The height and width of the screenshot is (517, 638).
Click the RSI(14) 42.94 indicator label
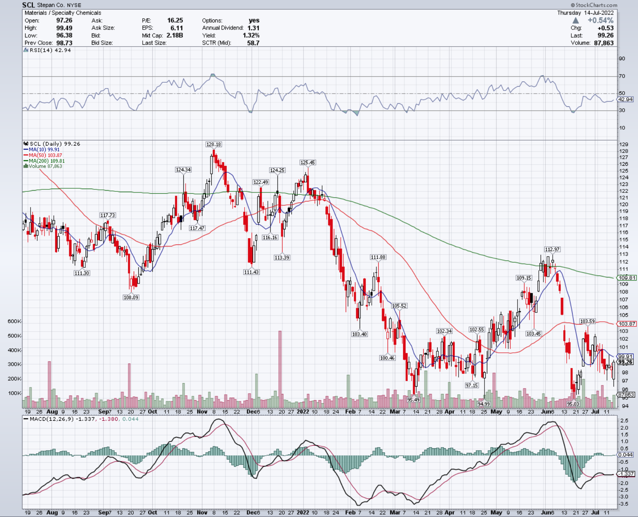[x=47, y=50]
